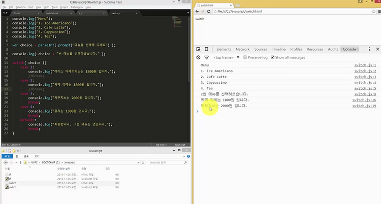Open DevTools three-dot options menu
Screen dimensions: 381x204
(369, 49)
